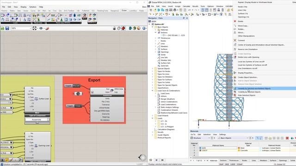Toggle SNAP in the RFEM status bar
Viewport: 296px width, 166px height.
pyautogui.click(x=221, y=164)
